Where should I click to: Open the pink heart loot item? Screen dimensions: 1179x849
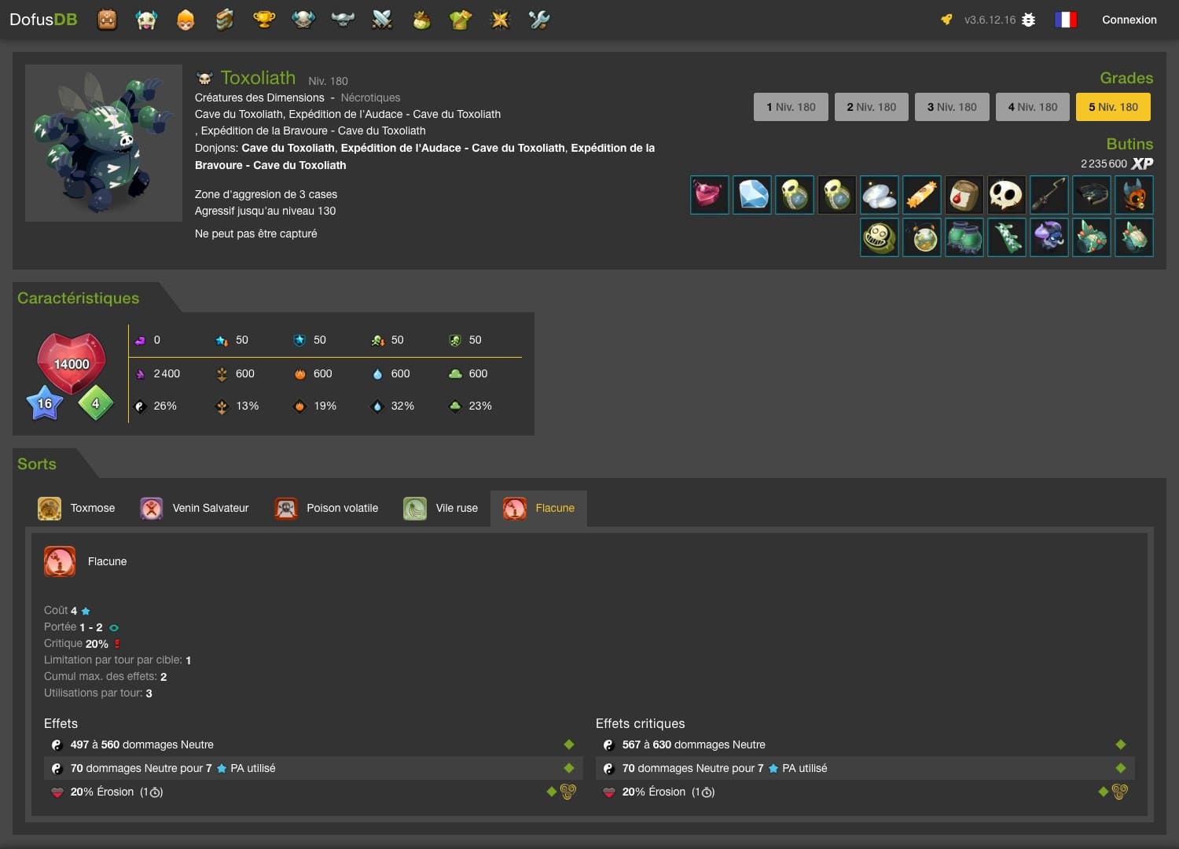(710, 195)
